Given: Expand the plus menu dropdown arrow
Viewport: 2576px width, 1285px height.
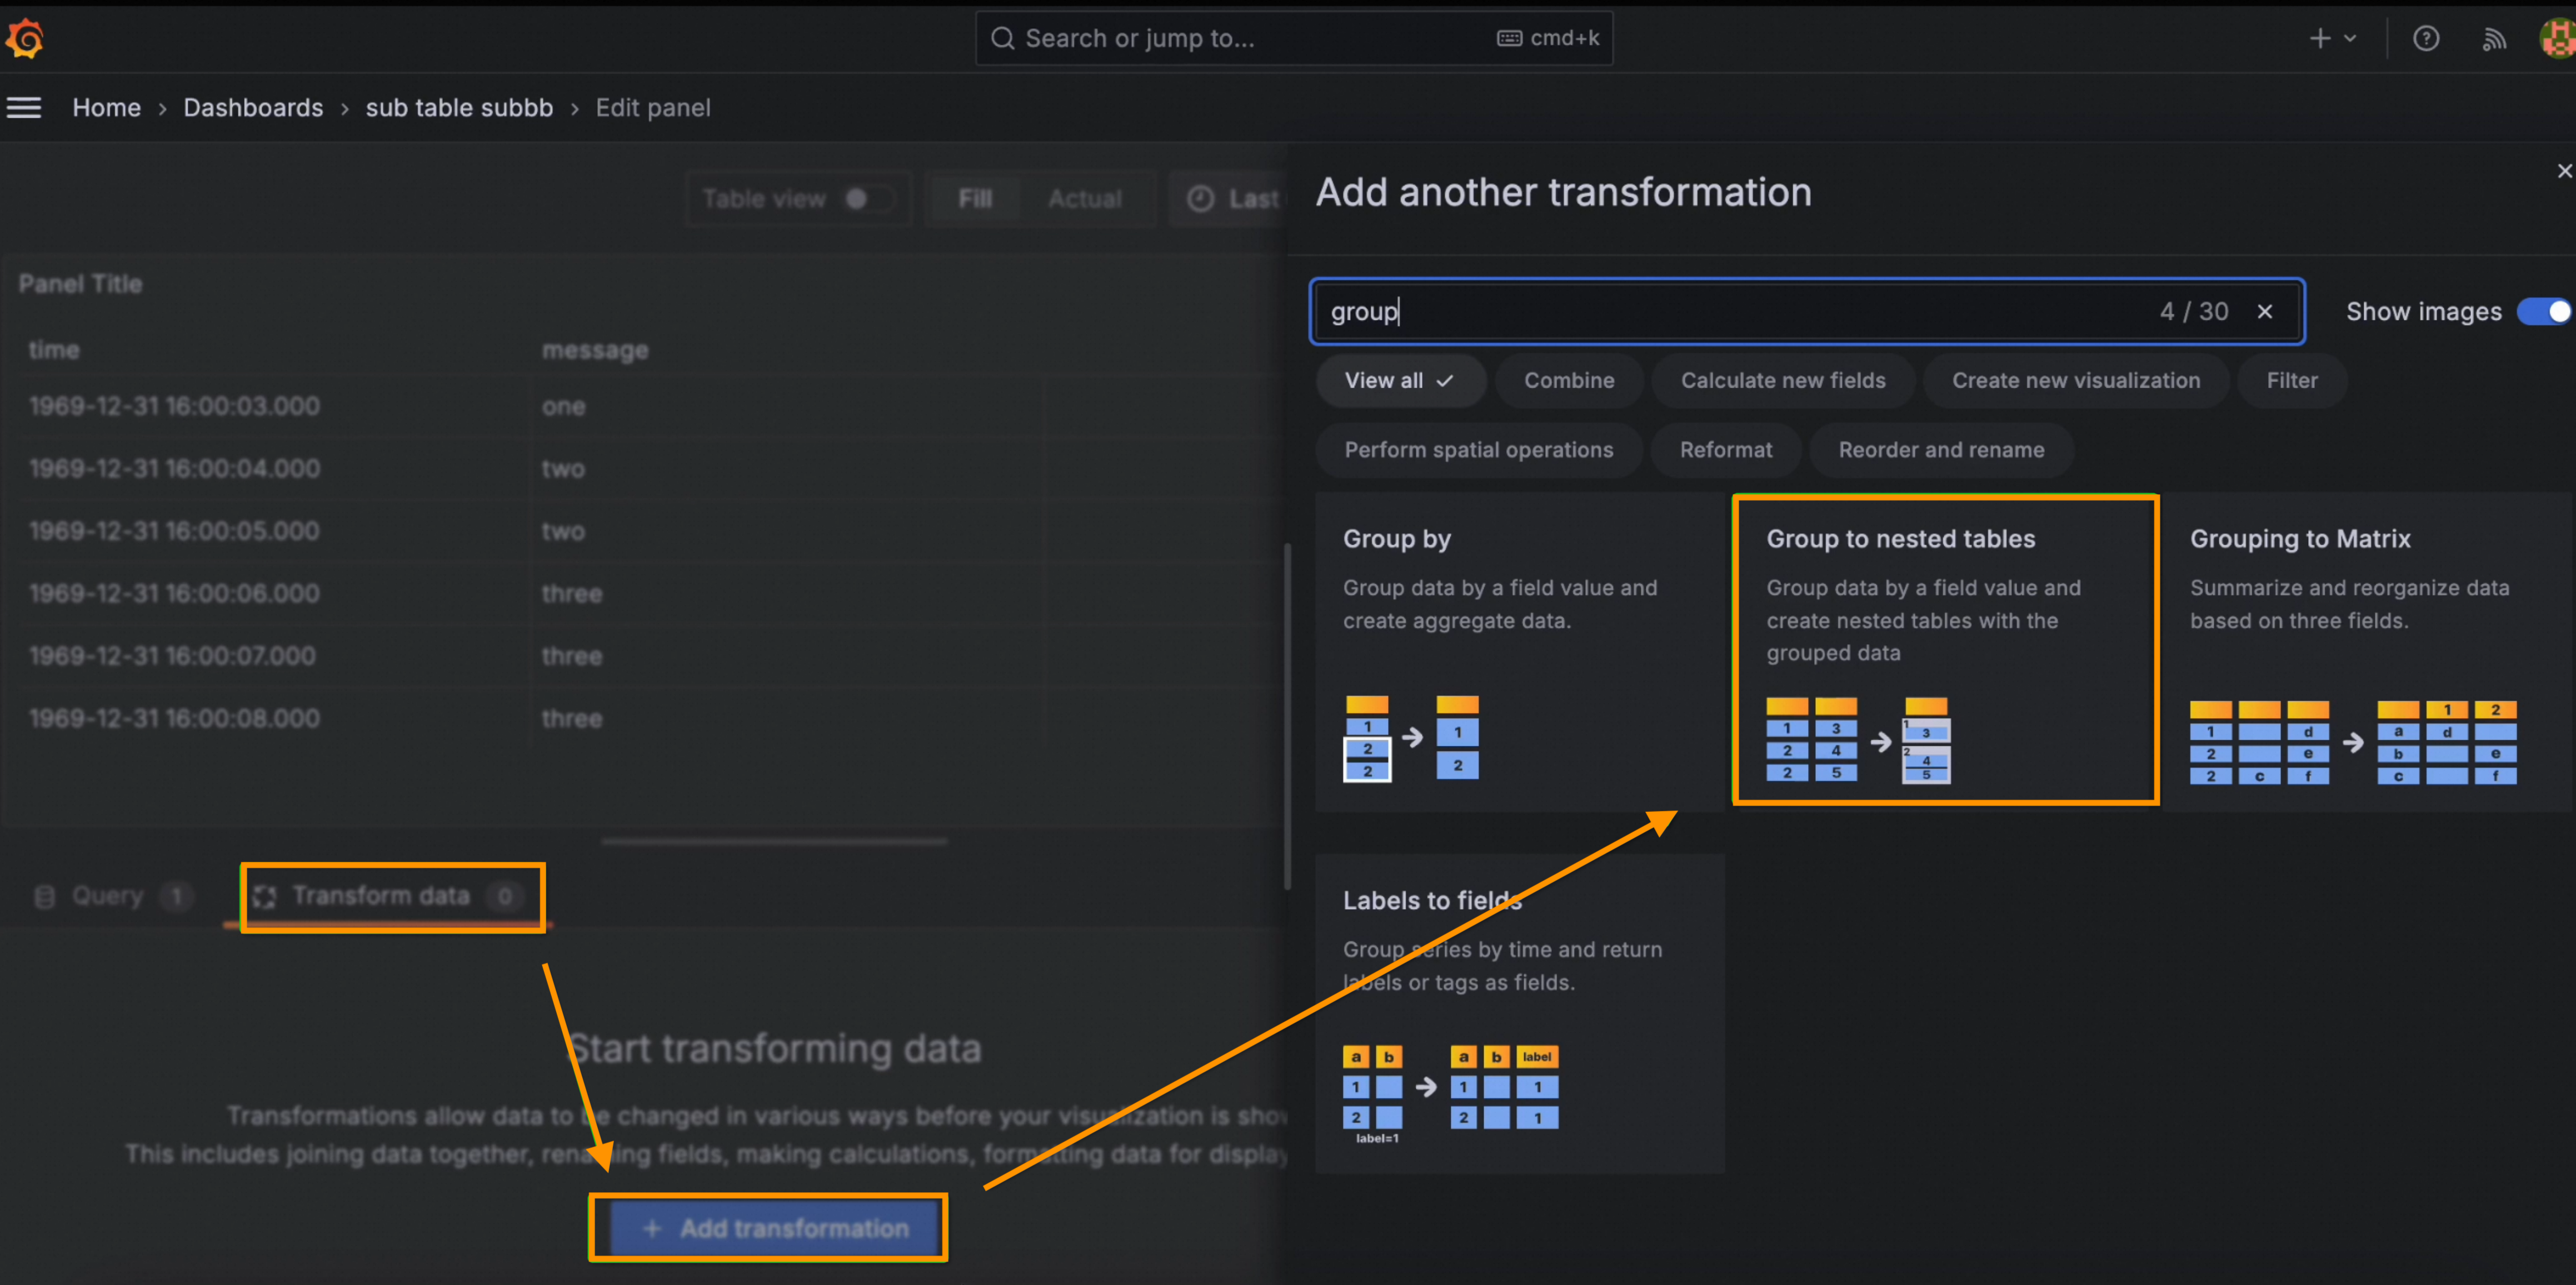Looking at the screenshot, I should point(2350,39).
